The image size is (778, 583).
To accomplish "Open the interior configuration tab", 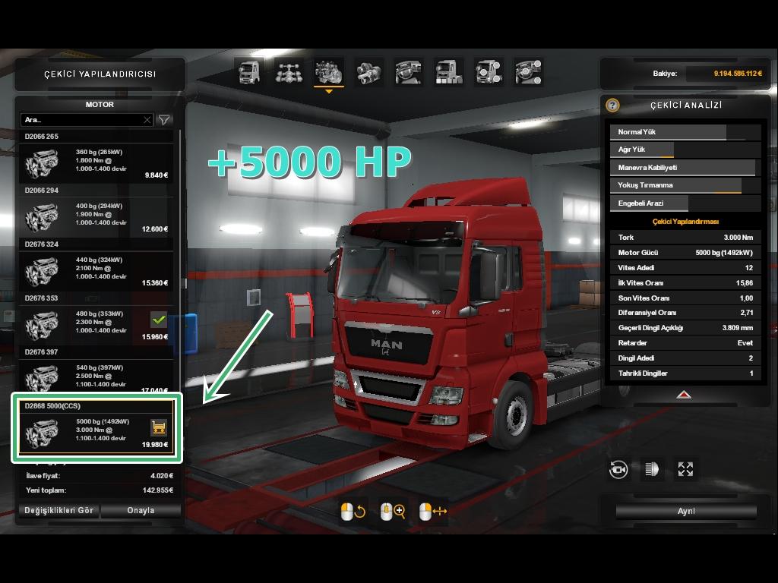I will 408,72.
